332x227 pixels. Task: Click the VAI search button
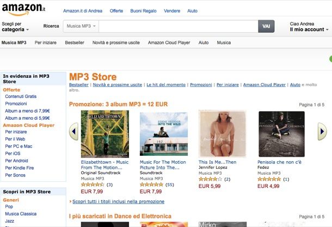266,26
